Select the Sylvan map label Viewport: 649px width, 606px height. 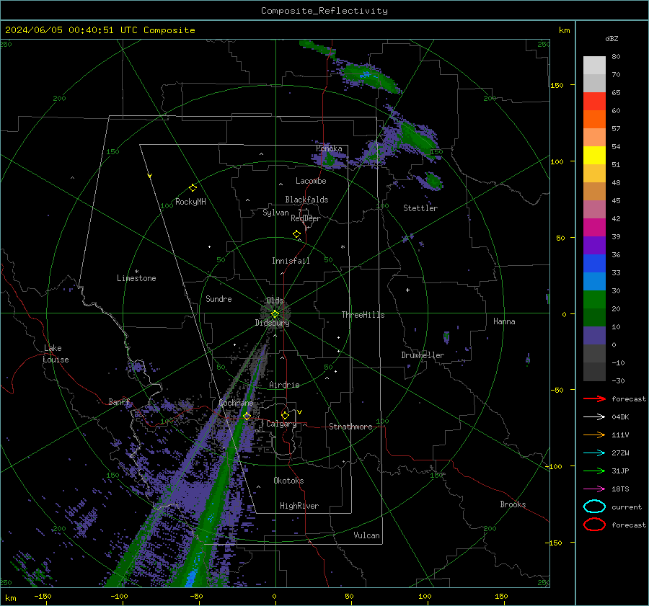pos(275,213)
